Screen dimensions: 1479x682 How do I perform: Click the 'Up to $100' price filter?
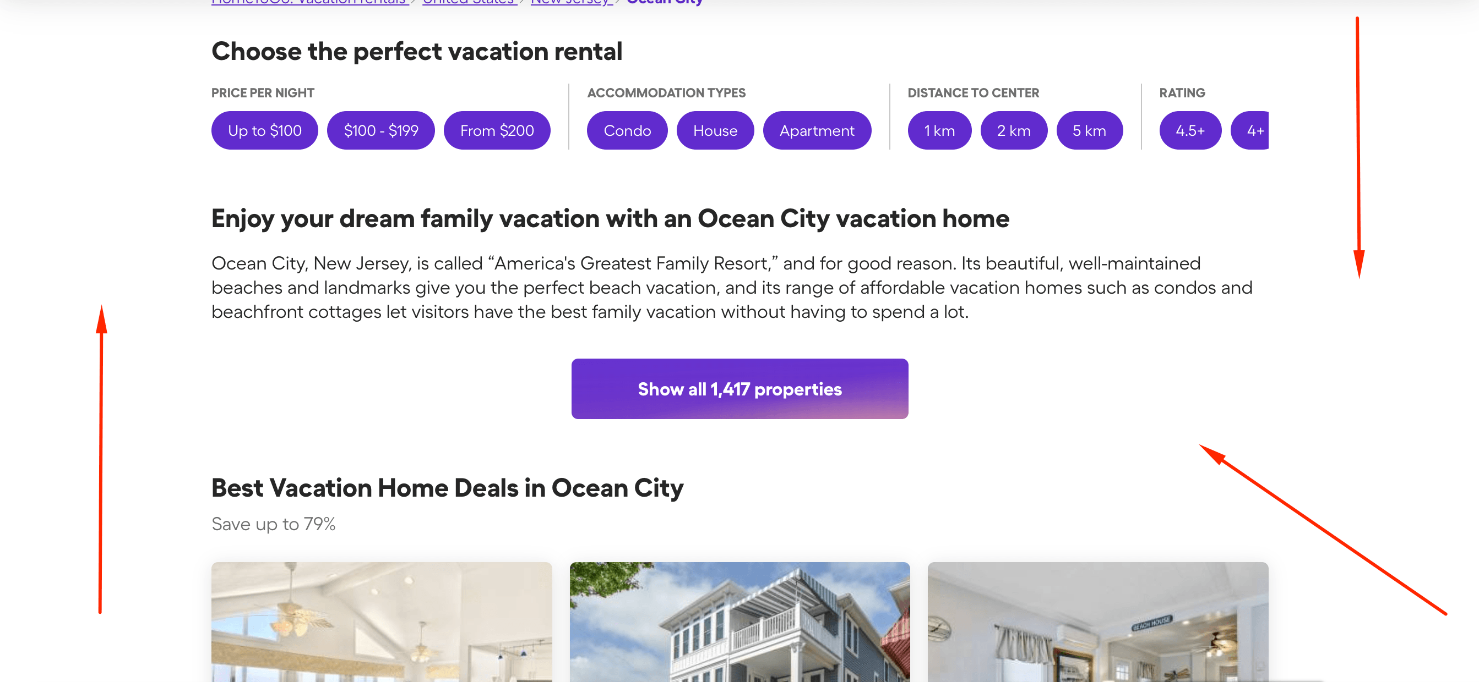click(x=265, y=130)
